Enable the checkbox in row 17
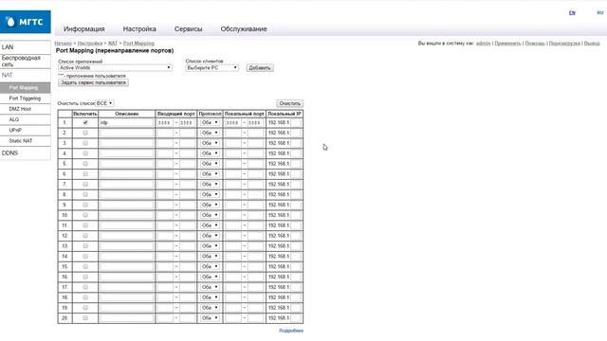This screenshot has width=607, height=341. (85, 287)
